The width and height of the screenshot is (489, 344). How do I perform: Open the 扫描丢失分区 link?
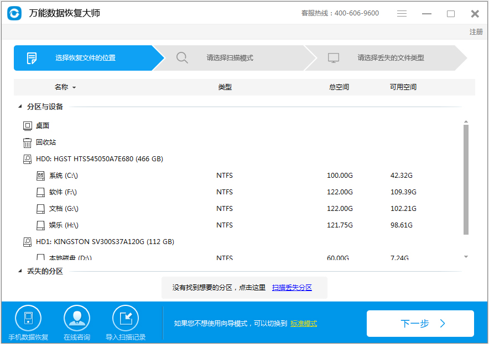tap(292, 287)
